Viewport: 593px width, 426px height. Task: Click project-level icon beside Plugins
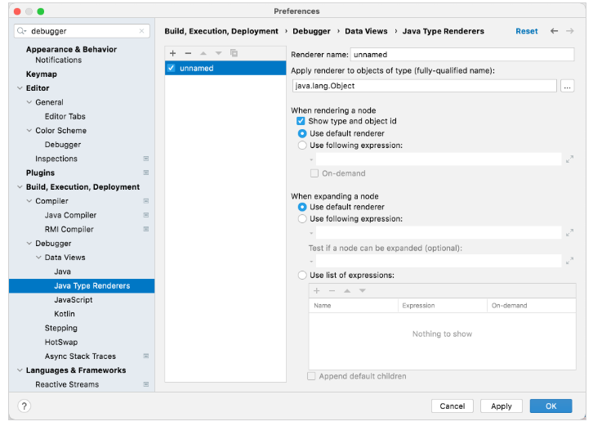146,173
